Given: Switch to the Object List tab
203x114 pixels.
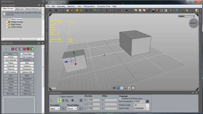Looking at the screenshot, I should [x=19, y=9].
